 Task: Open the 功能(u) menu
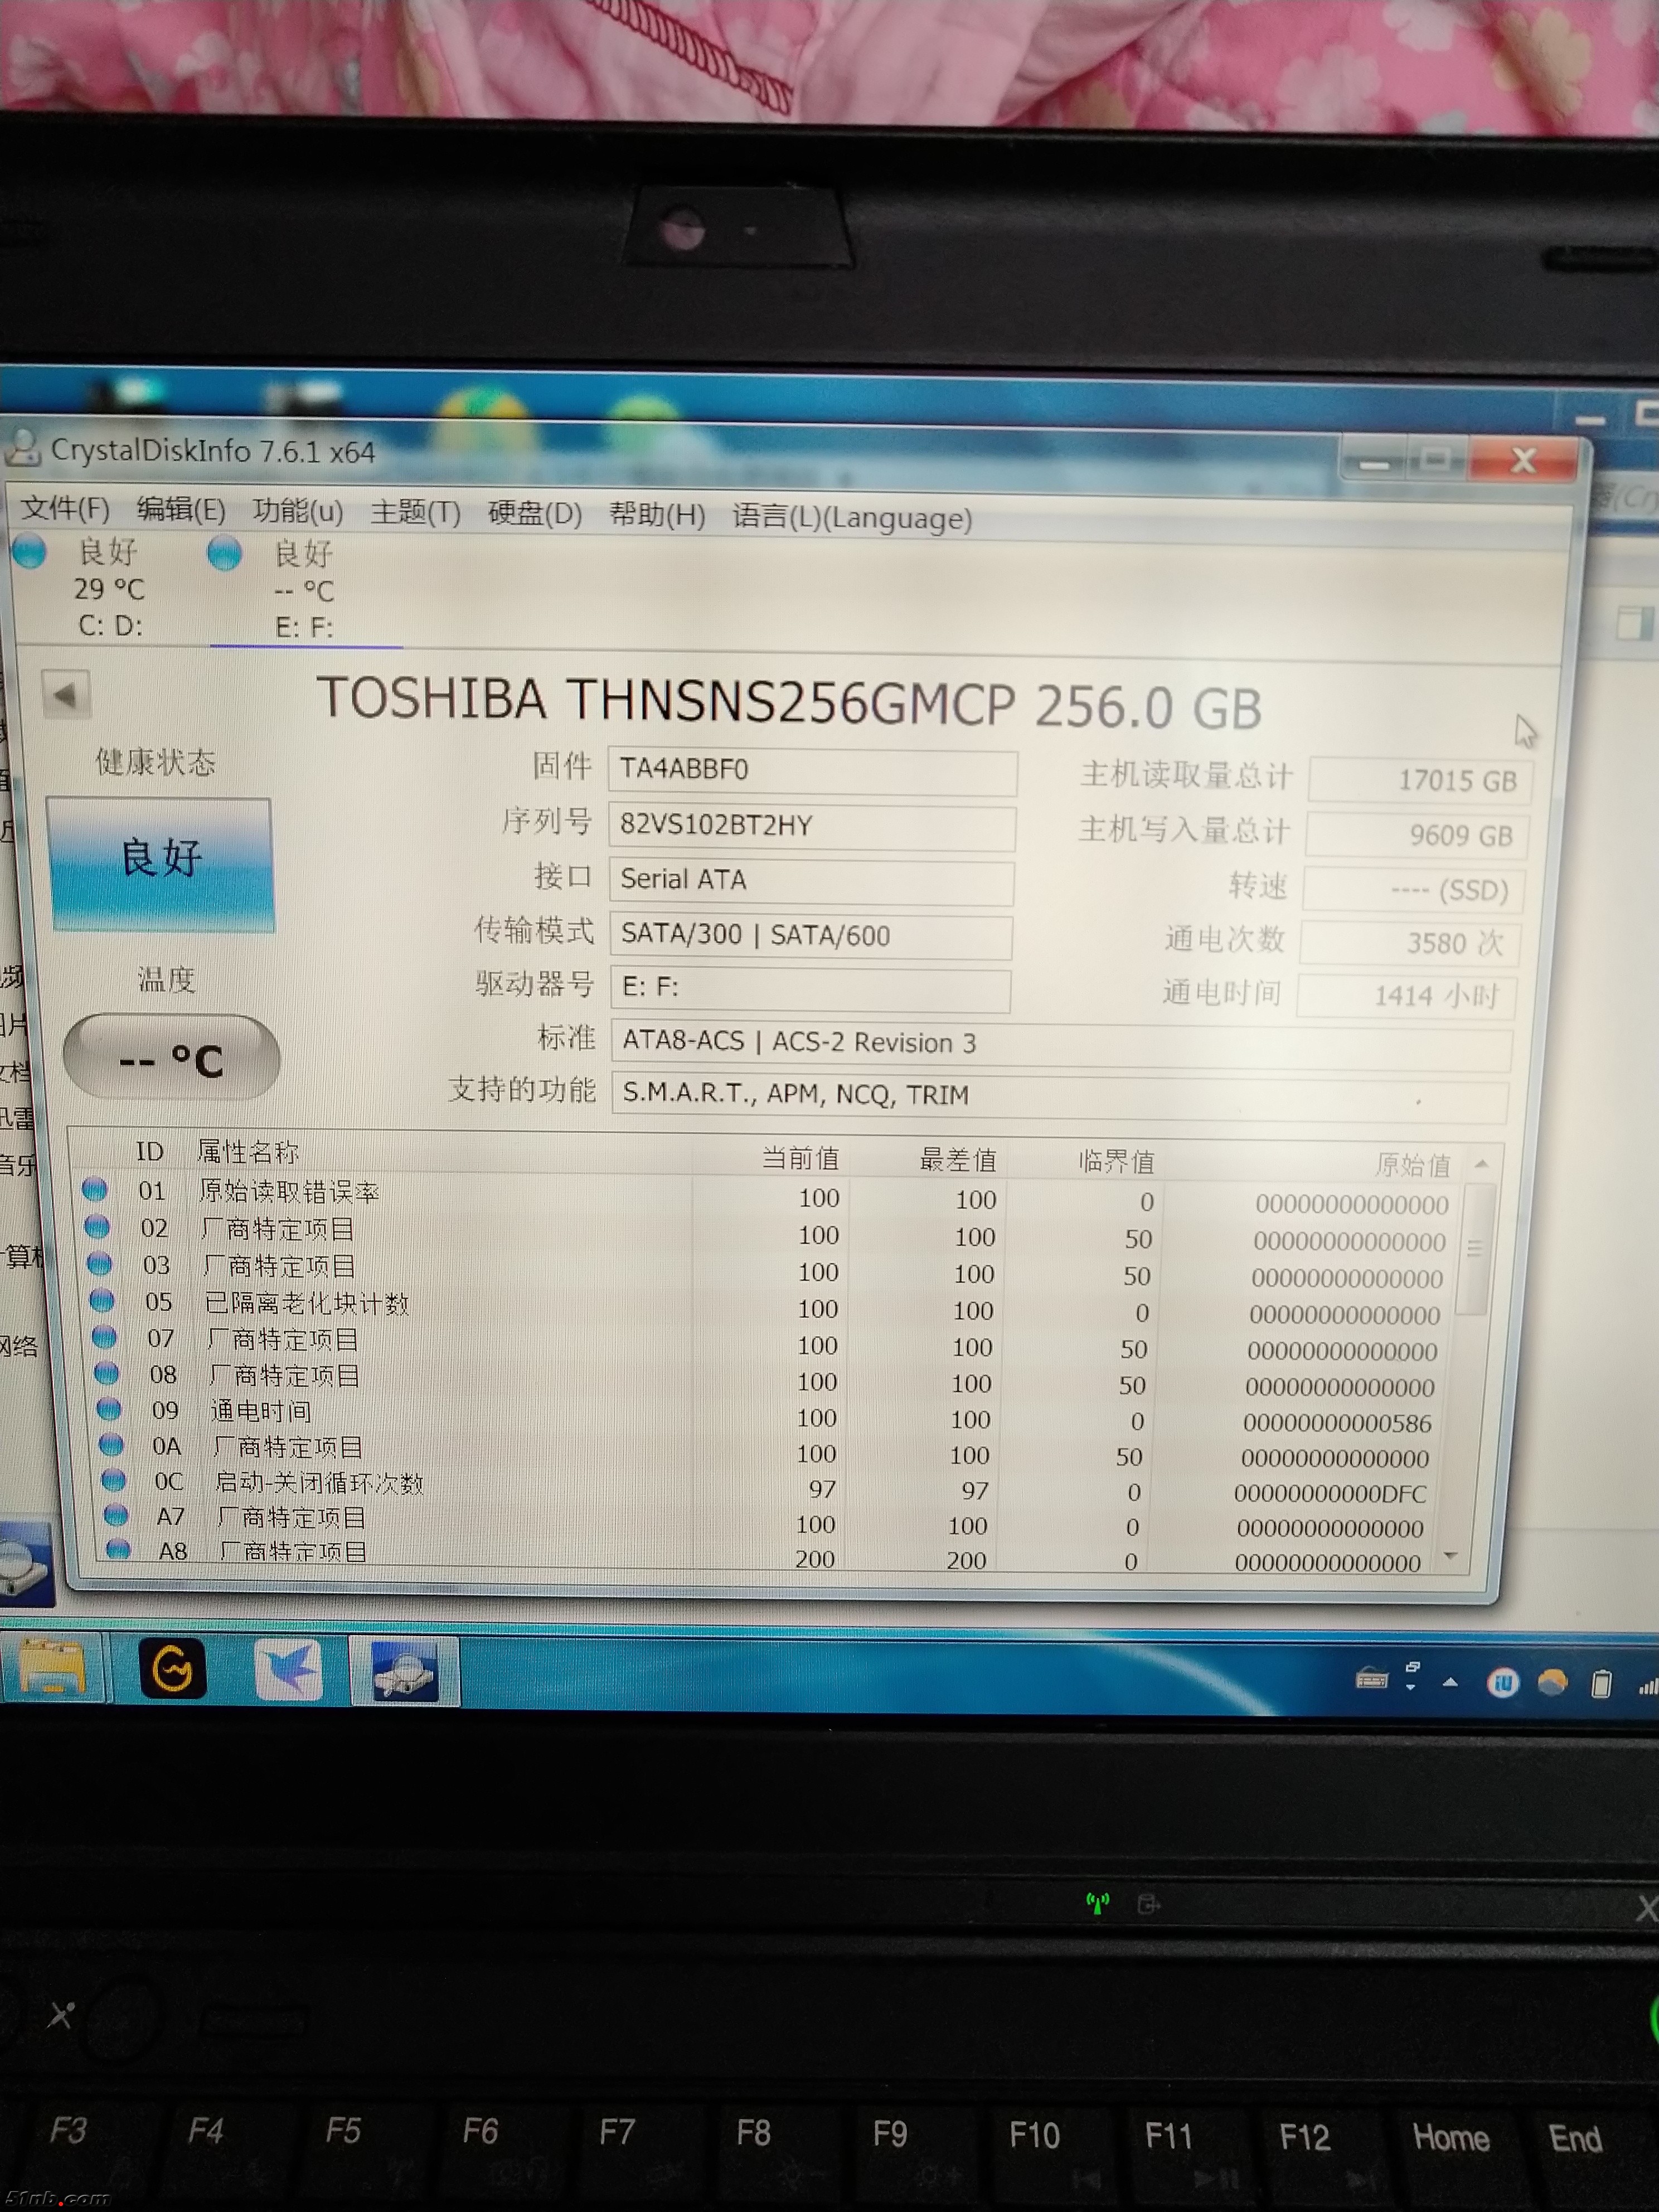click(x=298, y=511)
